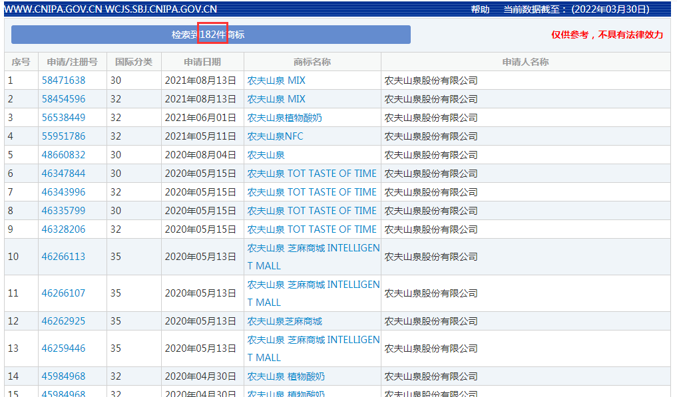Select date 2021年08月13日 in row 1
The image size is (677, 397).
tap(200, 80)
